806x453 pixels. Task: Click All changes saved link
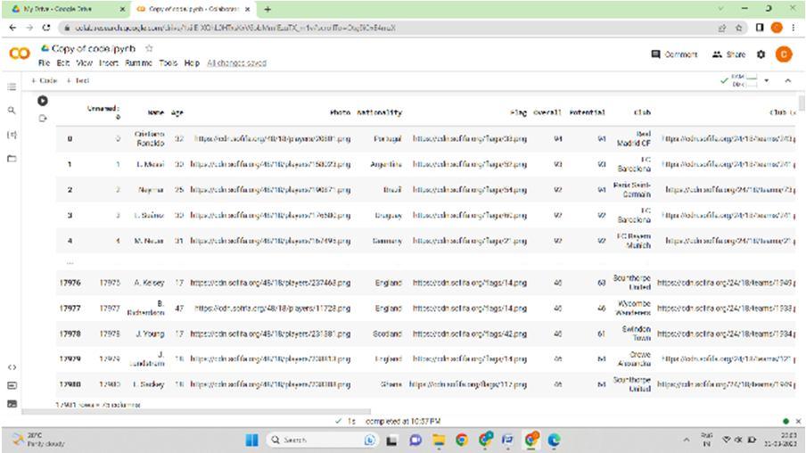point(236,62)
